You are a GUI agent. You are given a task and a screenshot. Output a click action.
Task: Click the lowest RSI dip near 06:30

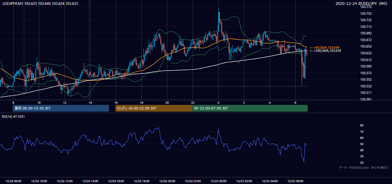point(304,161)
